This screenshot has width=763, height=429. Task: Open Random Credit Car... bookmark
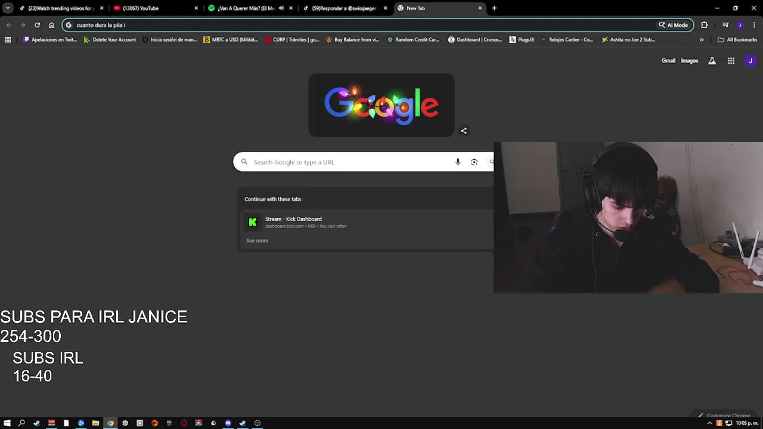coord(413,40)
